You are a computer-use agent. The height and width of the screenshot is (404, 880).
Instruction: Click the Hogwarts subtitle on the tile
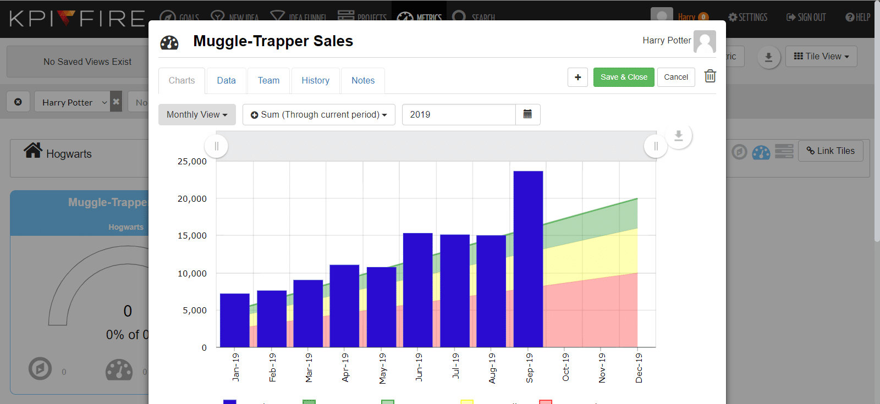click(125, 227)
